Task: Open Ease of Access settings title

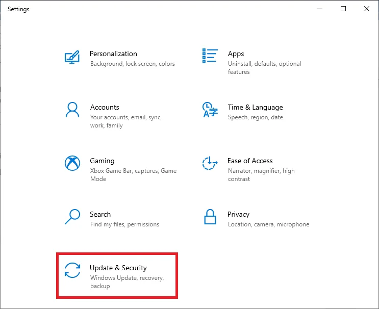Action: (x=250, y=161)
